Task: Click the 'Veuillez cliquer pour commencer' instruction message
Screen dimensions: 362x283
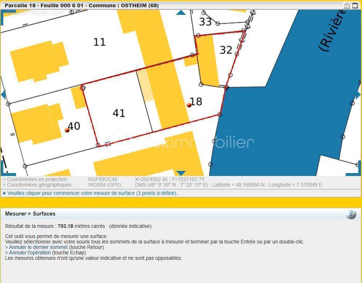Action: tap(92, 193)
